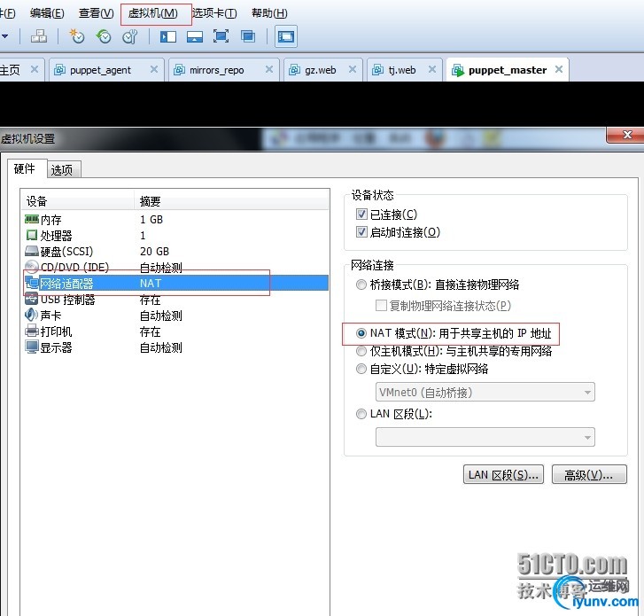Click the network topology toolbar icon
This screenshot has width=644, height=616.
pyautogui.click(x=39, y=36)
